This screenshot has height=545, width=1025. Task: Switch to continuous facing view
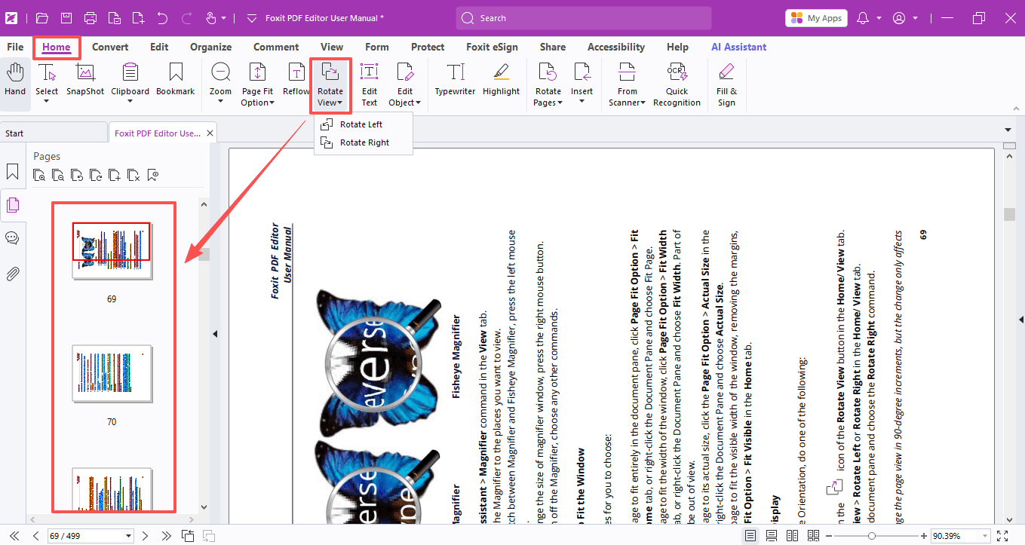(x=812, y=536)
